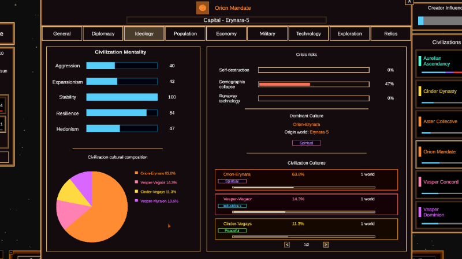Go to previous cultures page arrow

pyautogui.click(x=287, y=245)
